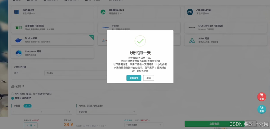This screenshot has width=270, height=129.
Task: Click the RockyLinux green logo icon
Action: (x=103, y=12)
